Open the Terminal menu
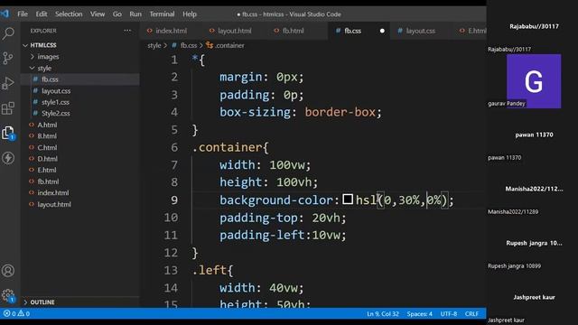The height and width of the screenshot is (325, 578). 162,14
